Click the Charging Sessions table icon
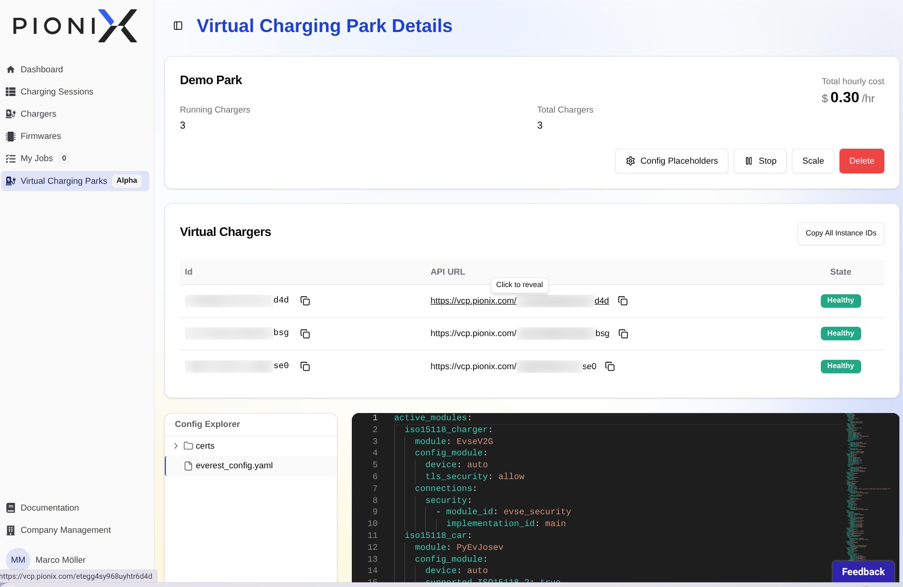The image size is (903, 587). [10, 91]
